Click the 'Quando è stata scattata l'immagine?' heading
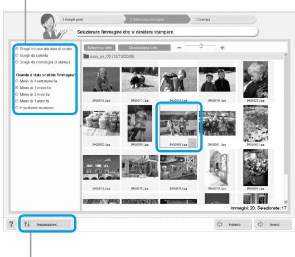The image size is (295, 257). tap(46, 75)
